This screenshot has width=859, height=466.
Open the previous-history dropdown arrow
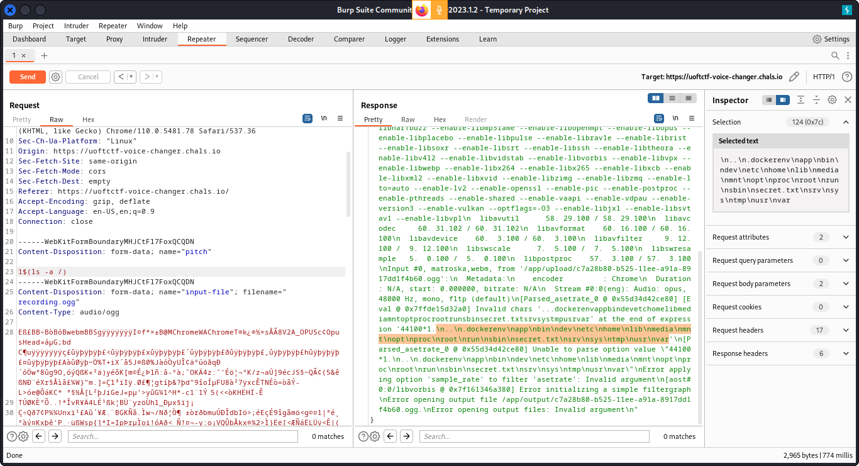pos(131,77)
